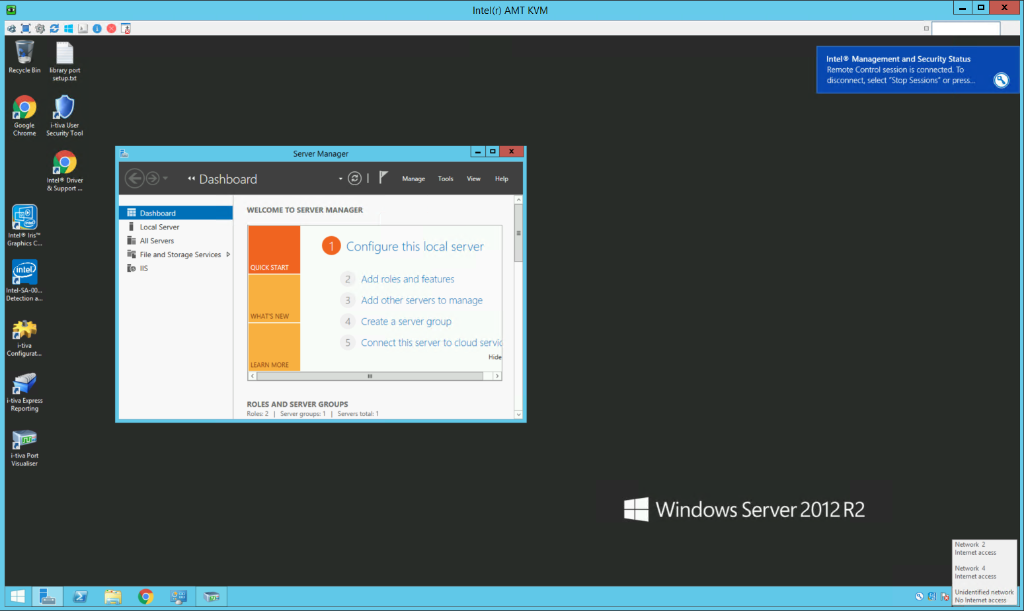Click horizontal scrollbar left arrow
The image size is (1026, 613).
[252, 376]
